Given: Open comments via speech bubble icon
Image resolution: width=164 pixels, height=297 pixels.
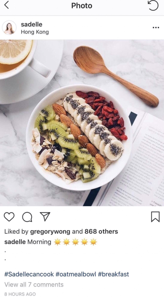Looking at the screenshot, I should (x=27, y=217).
